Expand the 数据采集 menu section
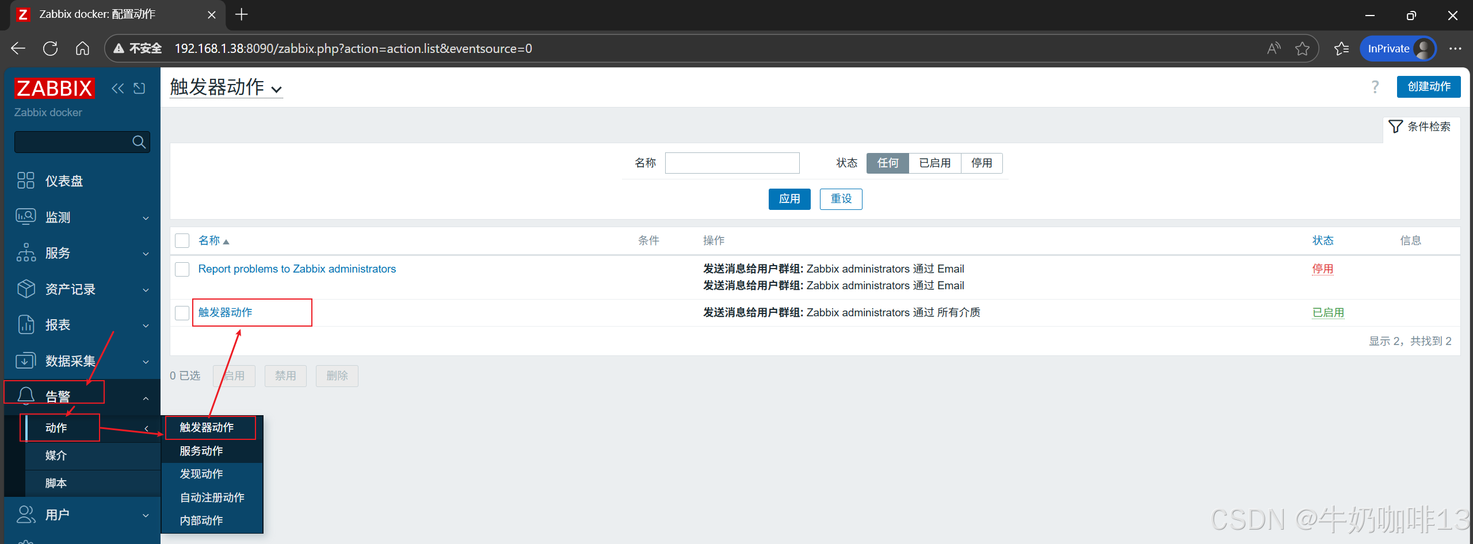 point(146,362)
